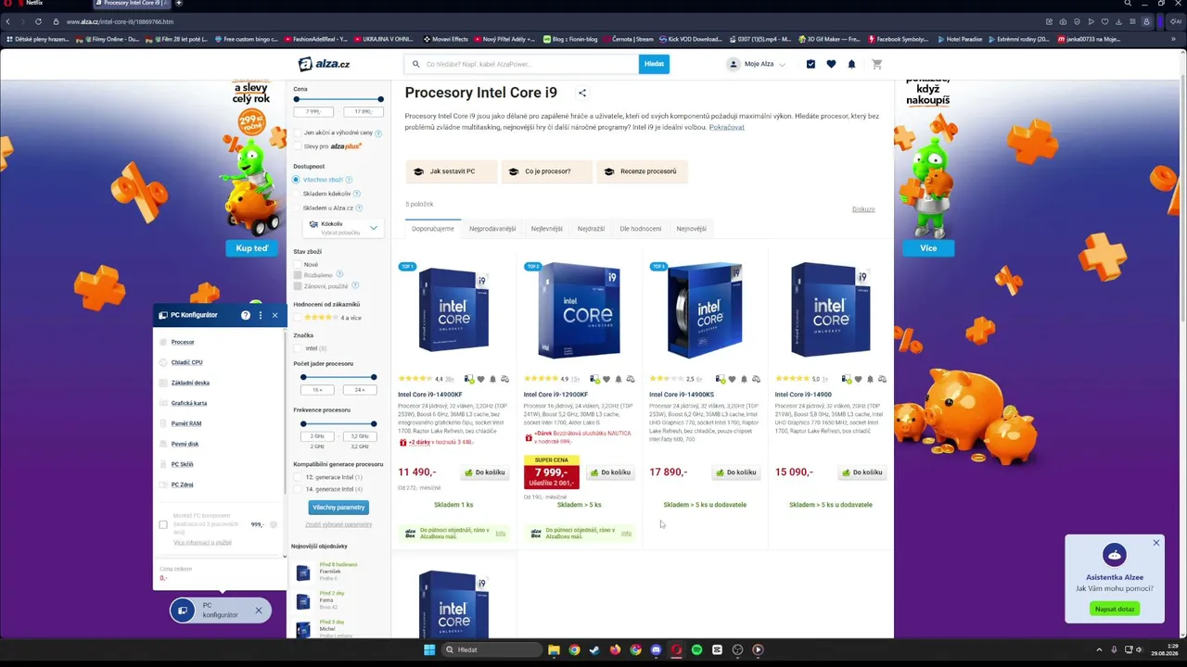Open help in PC Konfigurátor panel
The image size is (1187, 667).
pyautogui.click(x=245, y=315)
